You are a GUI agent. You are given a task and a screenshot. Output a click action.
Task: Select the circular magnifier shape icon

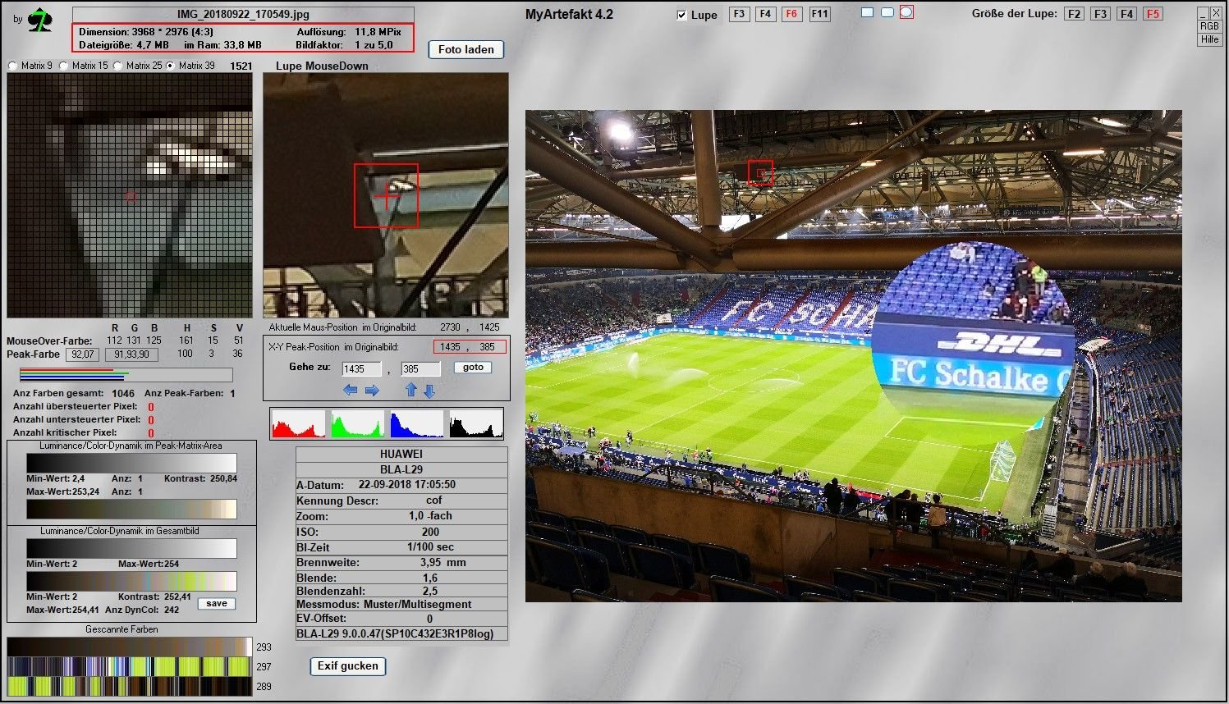point(906,12)
